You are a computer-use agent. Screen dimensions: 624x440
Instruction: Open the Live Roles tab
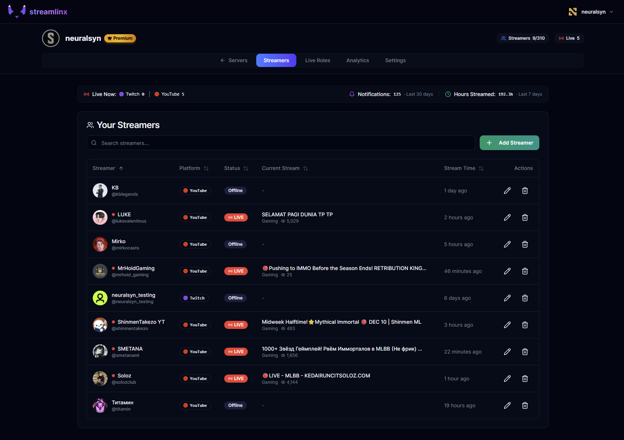pos(317,60)
